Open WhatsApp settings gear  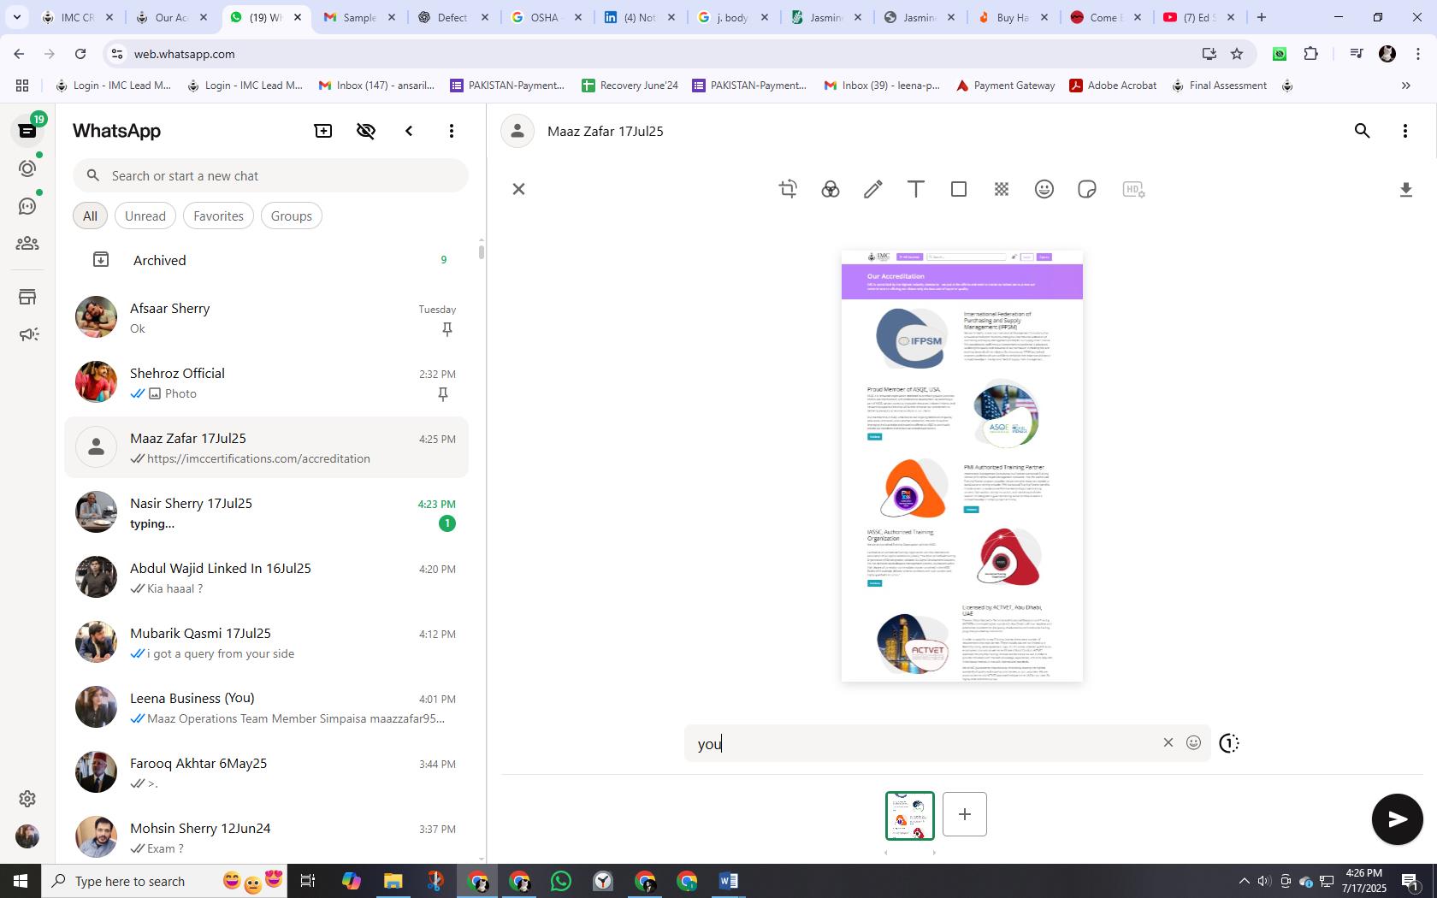[x=27, y=798]
